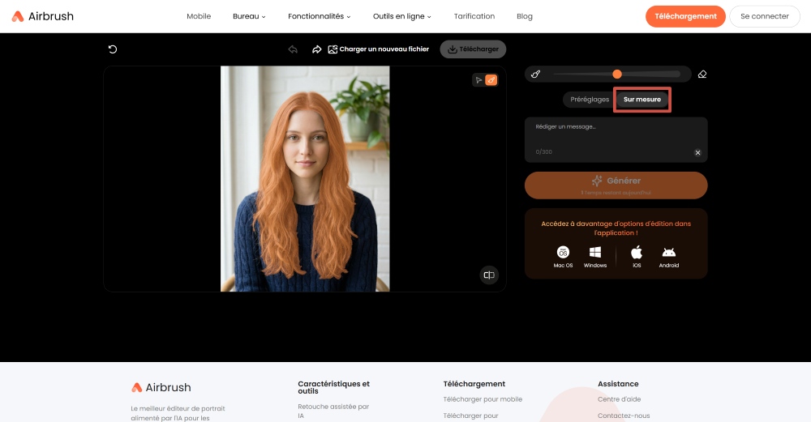Click the Airbrush logo in header

[x=42, y=16]
